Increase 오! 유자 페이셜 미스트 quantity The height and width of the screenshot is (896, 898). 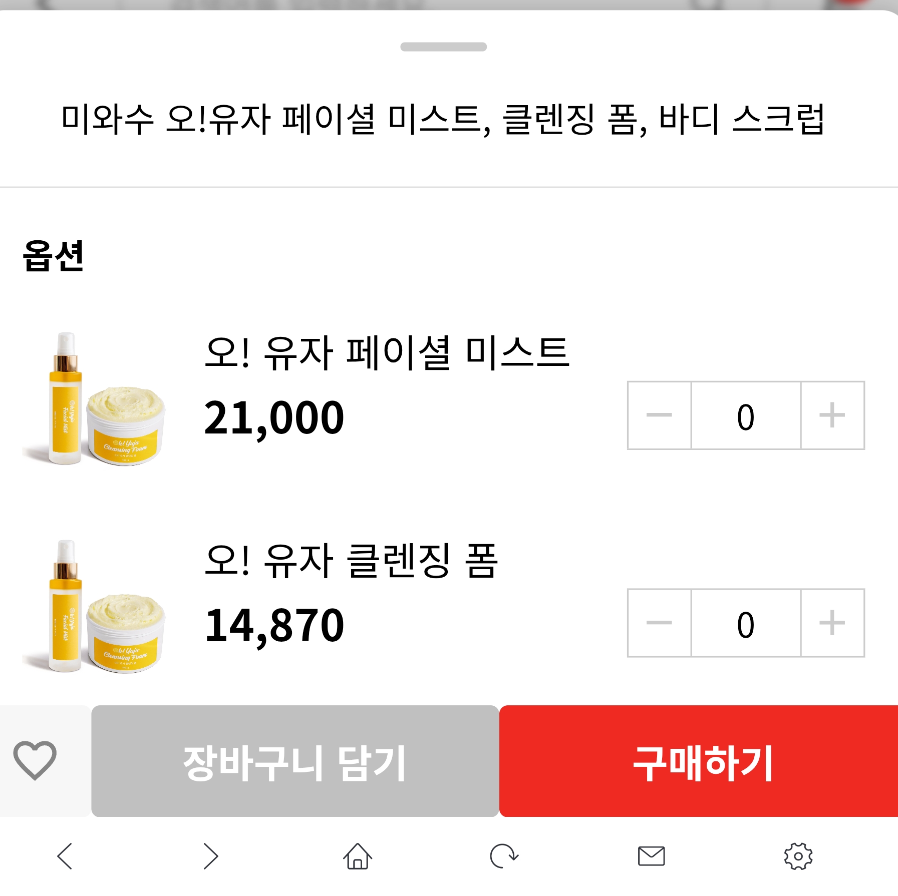(x=832, y=415)
